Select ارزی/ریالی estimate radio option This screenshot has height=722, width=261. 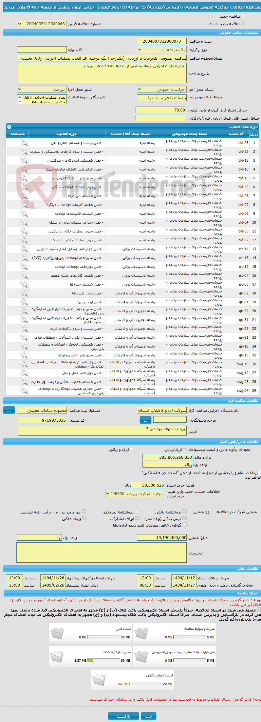pos(185,450)
